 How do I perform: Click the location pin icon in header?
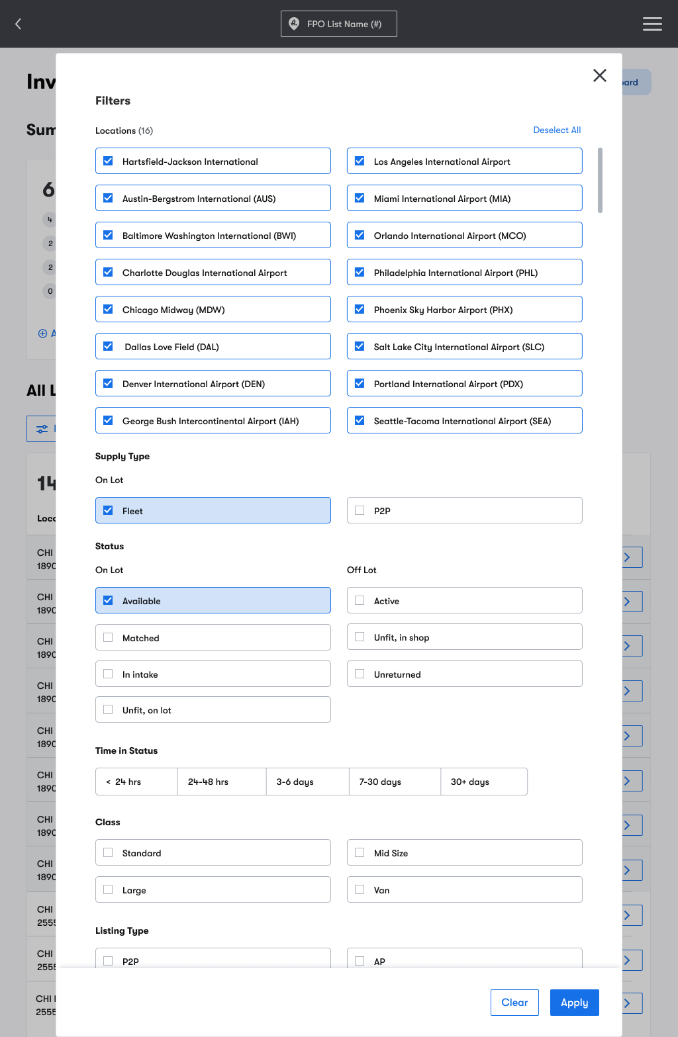(294, 24)
